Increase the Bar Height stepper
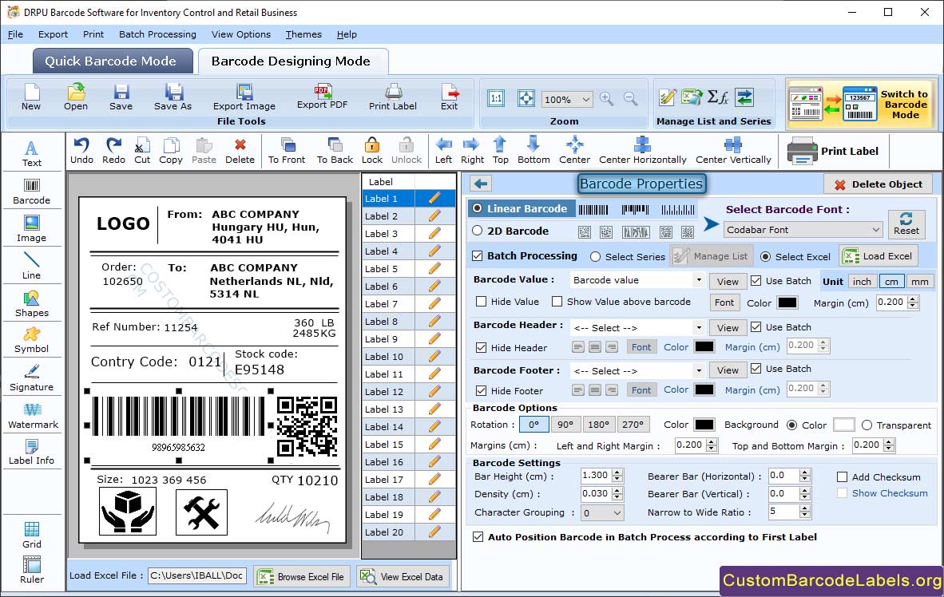Screen dimensions: 944x597 tap(617, 472)
